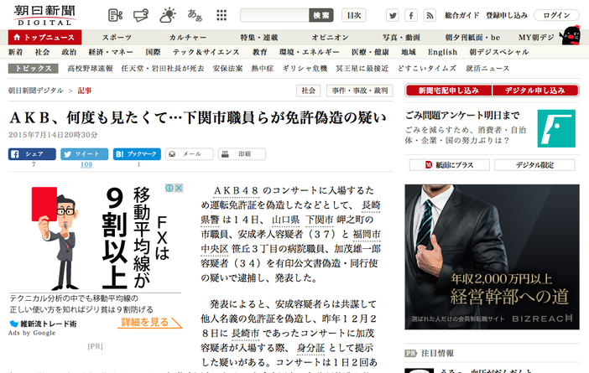Open 医療・健康 submenu item
589x373 pixels.
(370, 52)
